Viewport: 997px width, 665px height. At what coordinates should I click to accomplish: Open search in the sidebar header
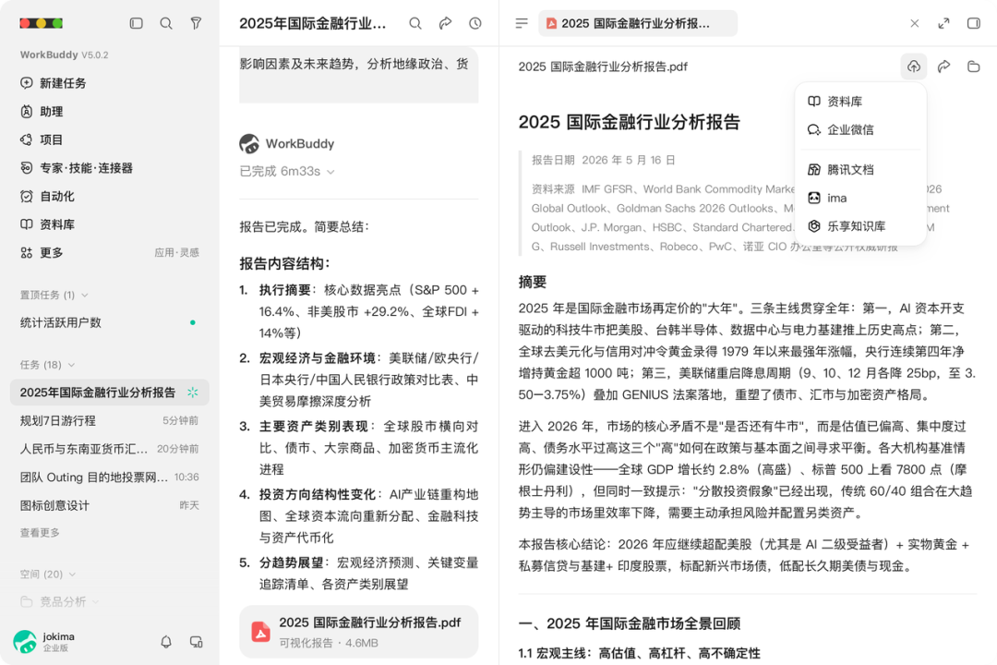click(166, 23)
